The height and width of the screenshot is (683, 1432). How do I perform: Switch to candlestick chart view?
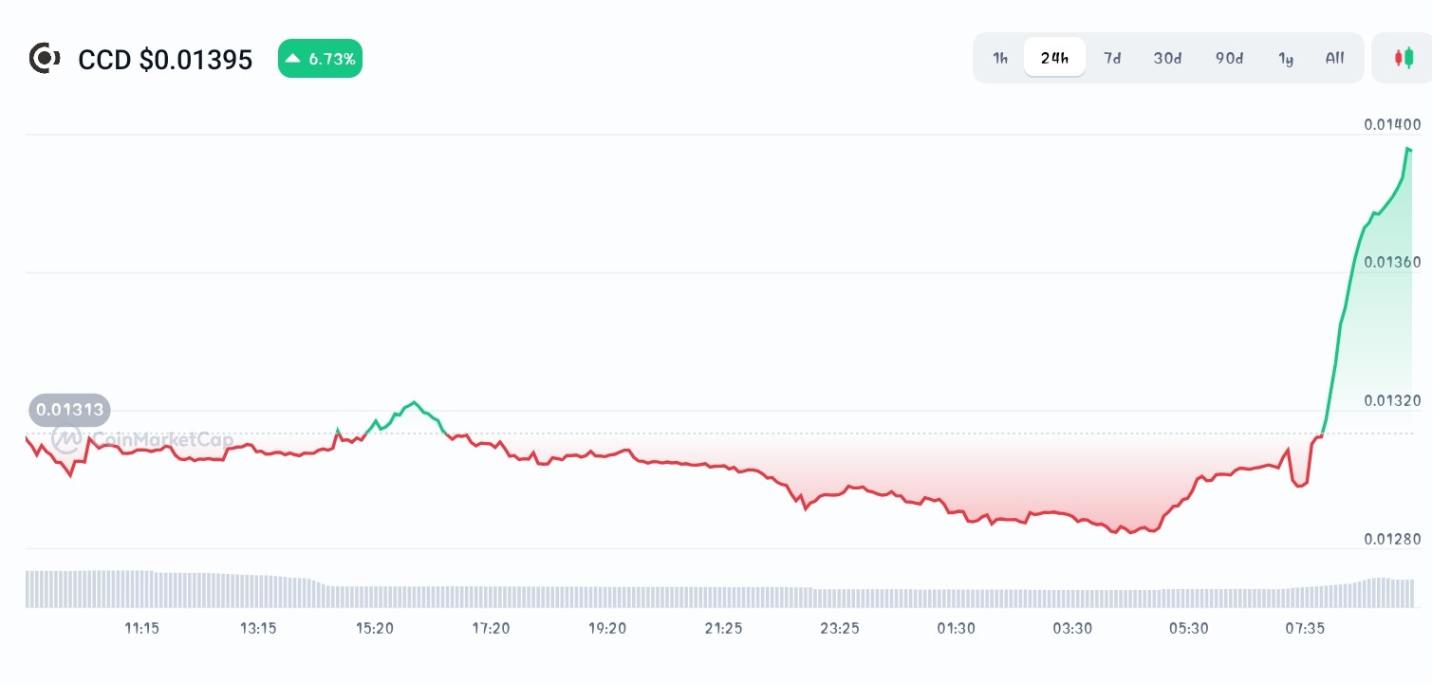coord(1403,58)
